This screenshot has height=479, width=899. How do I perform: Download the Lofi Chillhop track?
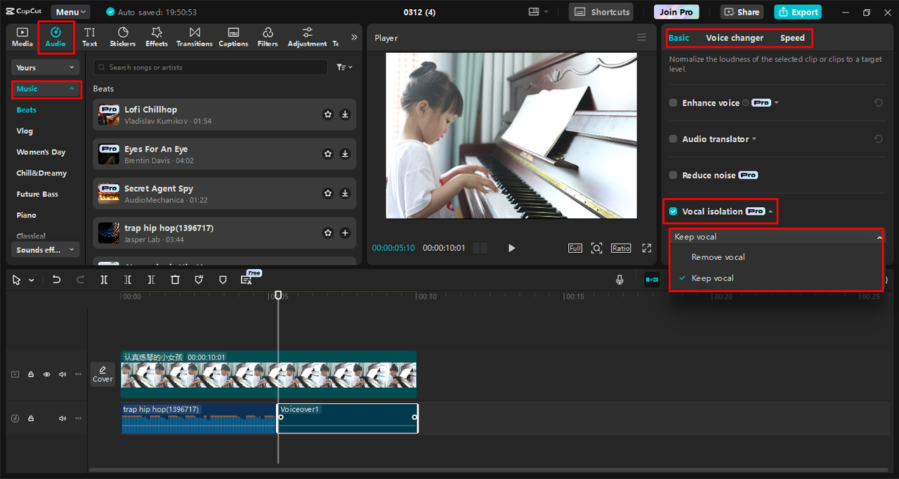[345, 114]
